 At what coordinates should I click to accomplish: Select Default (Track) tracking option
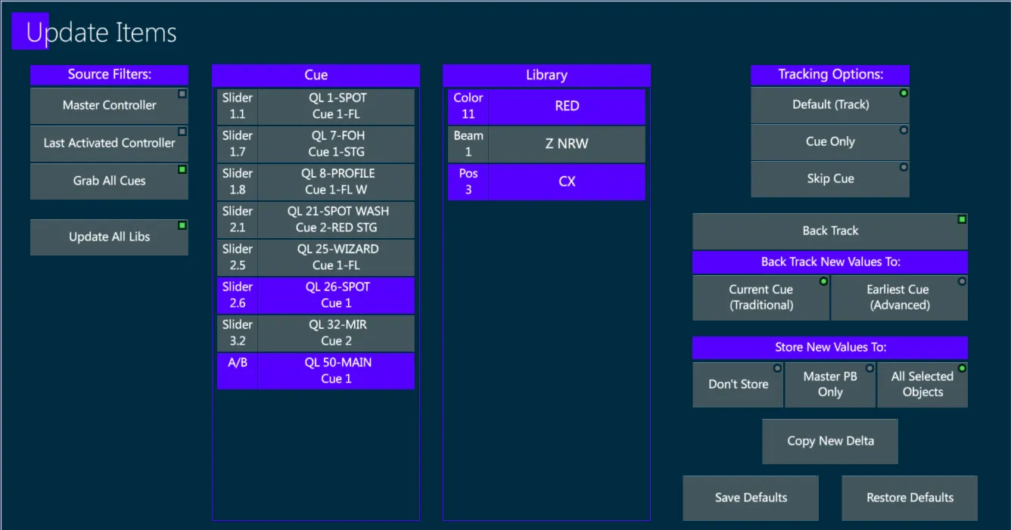pos(830,104)
